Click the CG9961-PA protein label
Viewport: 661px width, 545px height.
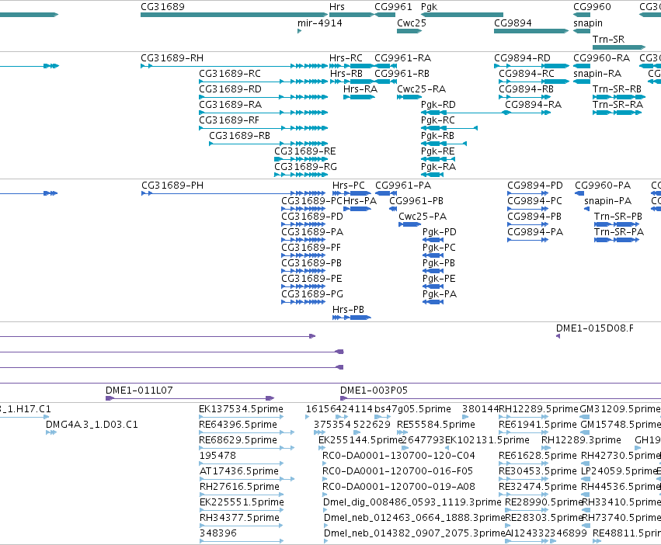click(403, 186)
